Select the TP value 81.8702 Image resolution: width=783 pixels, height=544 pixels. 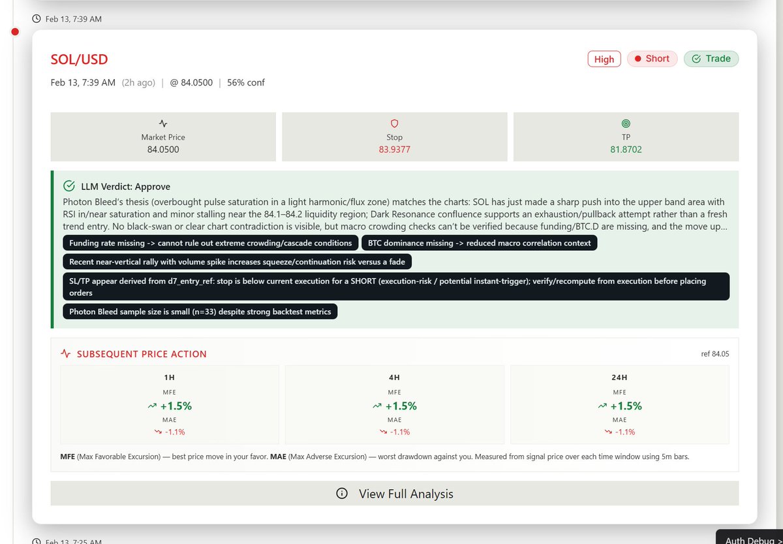[x=626, y=150]
